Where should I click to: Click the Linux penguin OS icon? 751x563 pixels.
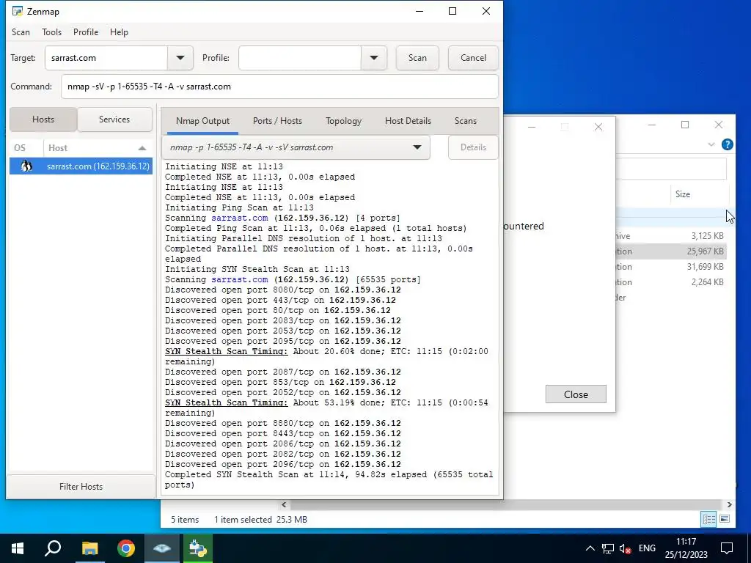point(26,166)
